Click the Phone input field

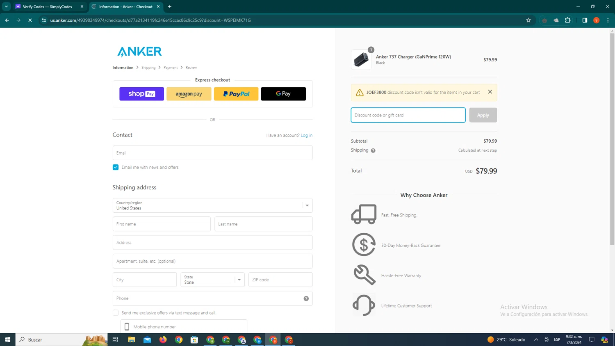[x=212, y=298]
